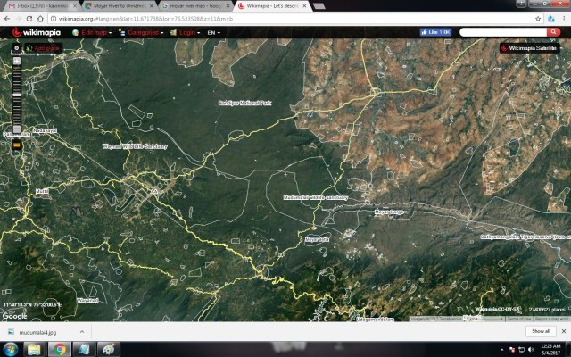Screen dimensions: 571x357
Task: Open the Login menu
Action: [185, 32]
